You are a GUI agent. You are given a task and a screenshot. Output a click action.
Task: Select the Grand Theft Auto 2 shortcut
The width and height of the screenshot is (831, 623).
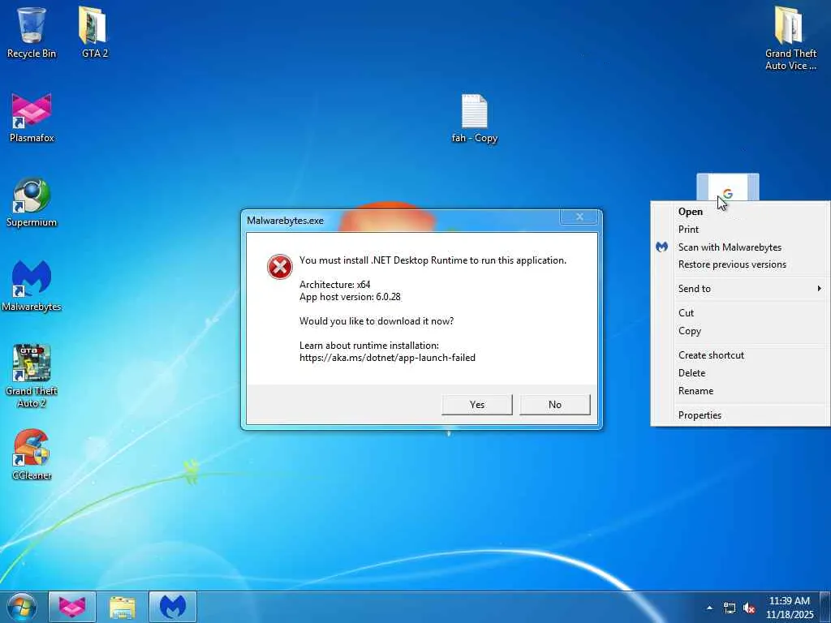[x=32, y=375]
